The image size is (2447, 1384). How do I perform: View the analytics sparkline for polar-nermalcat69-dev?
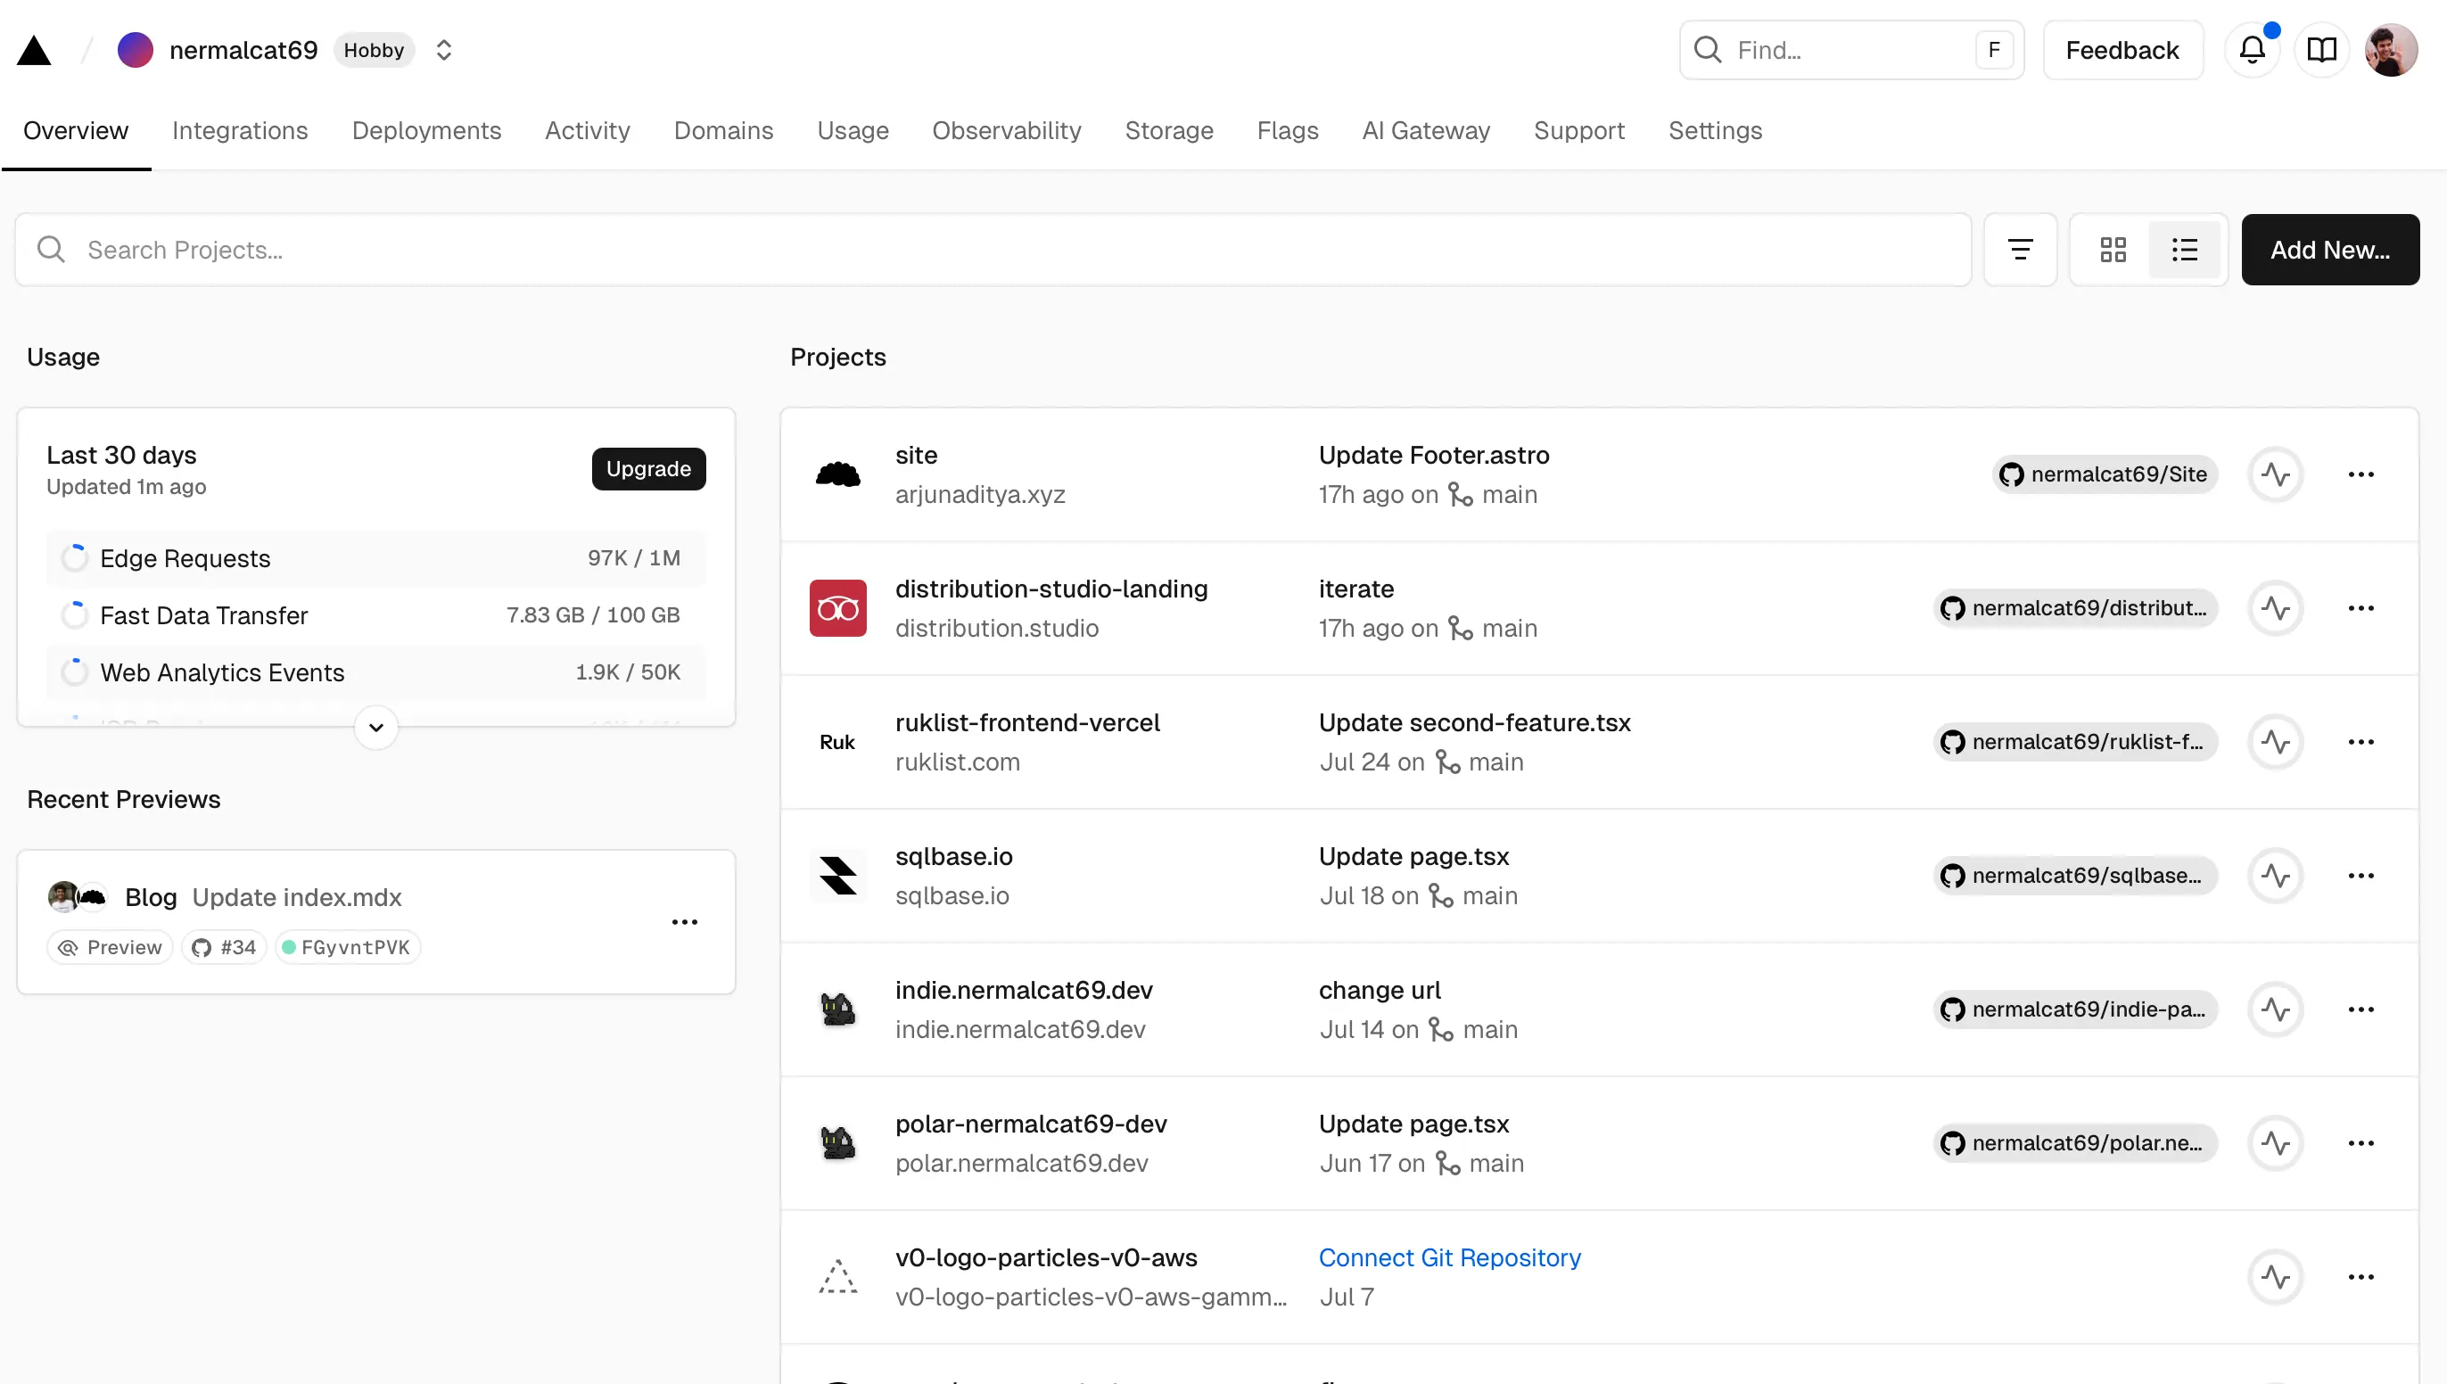pos(2275,1142)
